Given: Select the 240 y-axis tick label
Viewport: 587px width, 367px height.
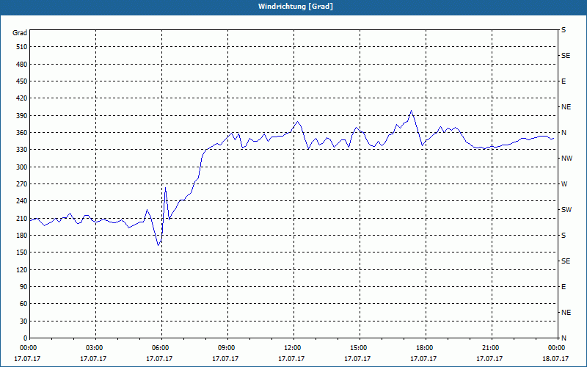Looking at the screenshot, I should click(22, 201).
